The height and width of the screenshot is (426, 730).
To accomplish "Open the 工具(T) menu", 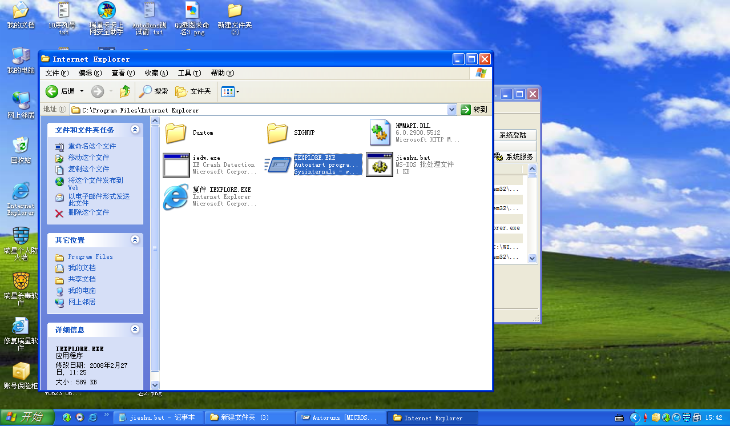I will [x=189, y=73].
